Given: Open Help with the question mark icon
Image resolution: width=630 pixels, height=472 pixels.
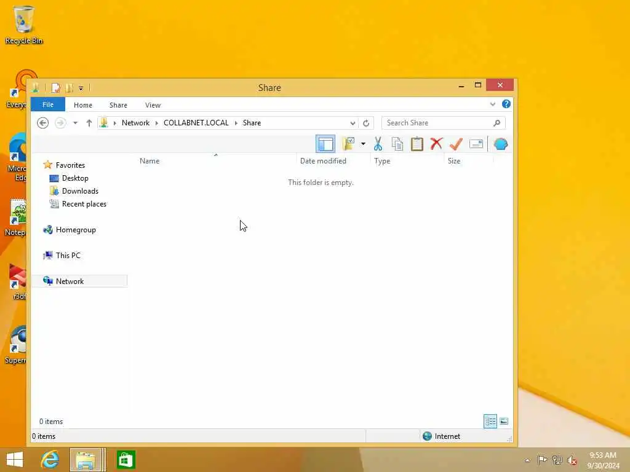Looking at the screenshot, I should [x=506, y=104].
